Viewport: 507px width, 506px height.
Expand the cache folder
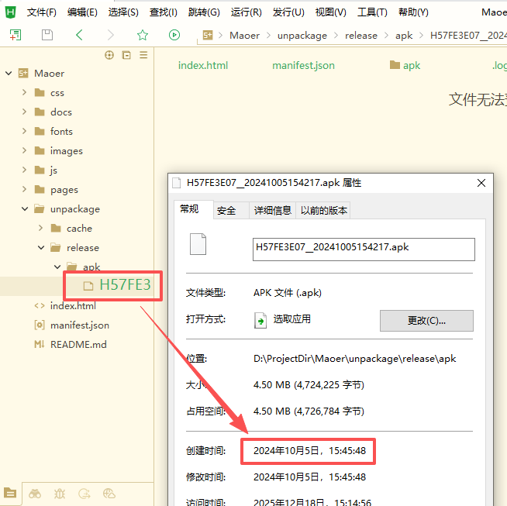point(41,229)
